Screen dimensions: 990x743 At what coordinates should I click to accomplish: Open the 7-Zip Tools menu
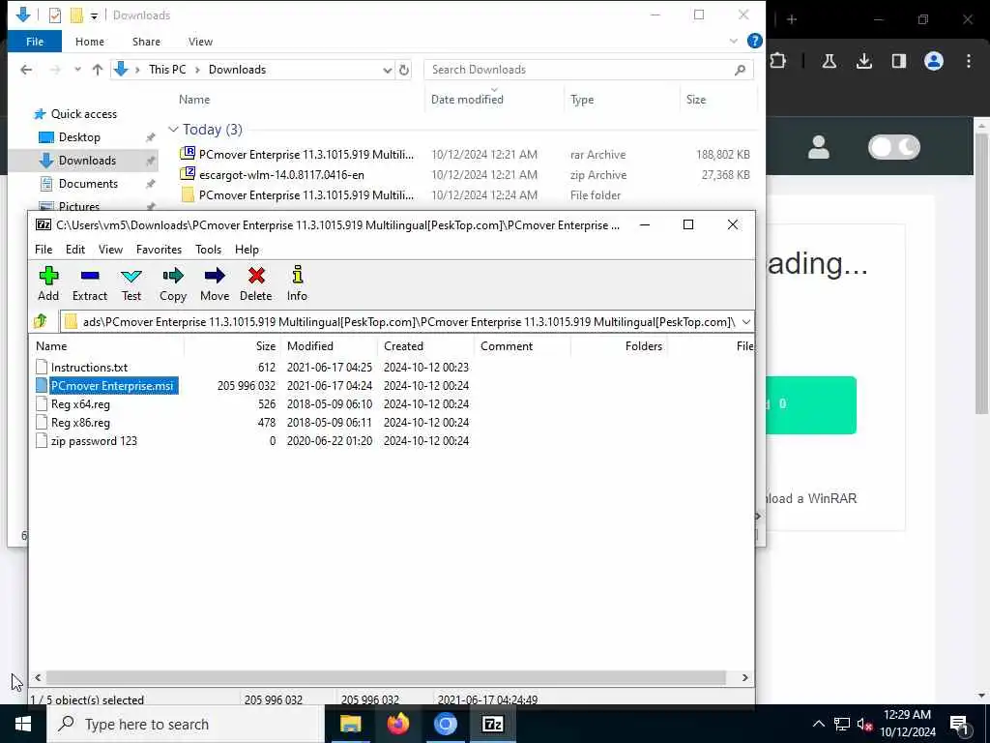click(x=208, y=250)
